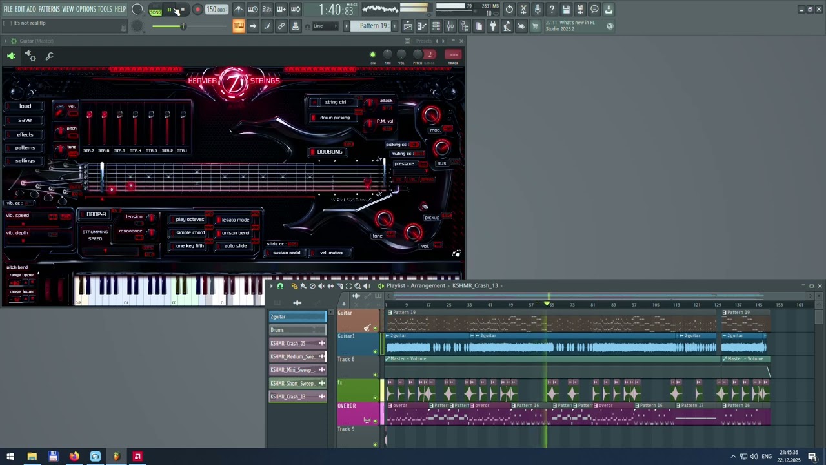Enable wait for input before playing
Screen dimensions: 826x465
click(x=253, y=9)
